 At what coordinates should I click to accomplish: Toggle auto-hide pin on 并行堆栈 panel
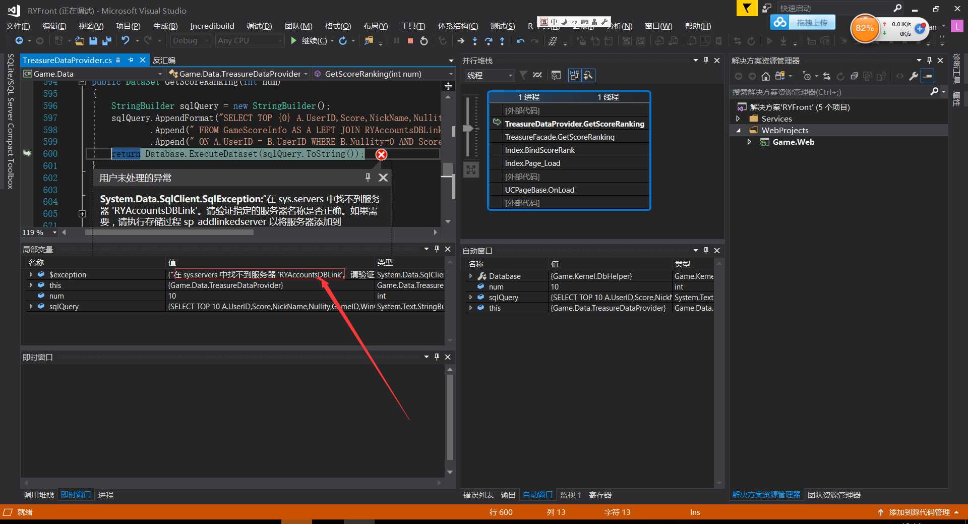pos(706,61)
